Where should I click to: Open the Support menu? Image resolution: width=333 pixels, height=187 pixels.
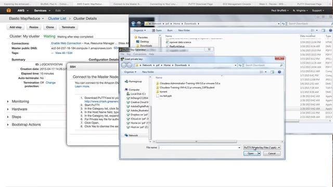(318, 10)
